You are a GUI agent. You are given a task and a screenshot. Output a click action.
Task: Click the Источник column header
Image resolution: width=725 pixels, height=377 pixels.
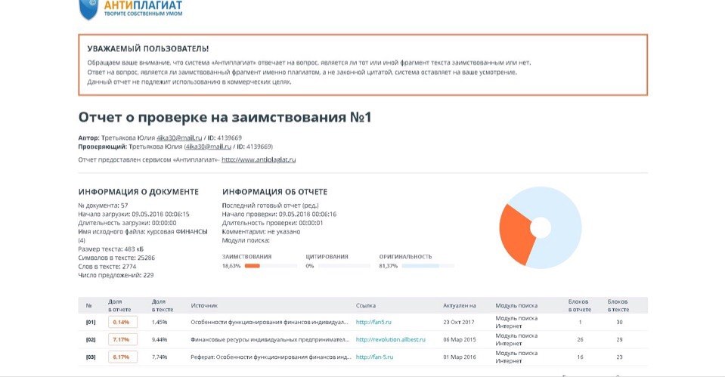pyautogui.click(x=204, y=305)
